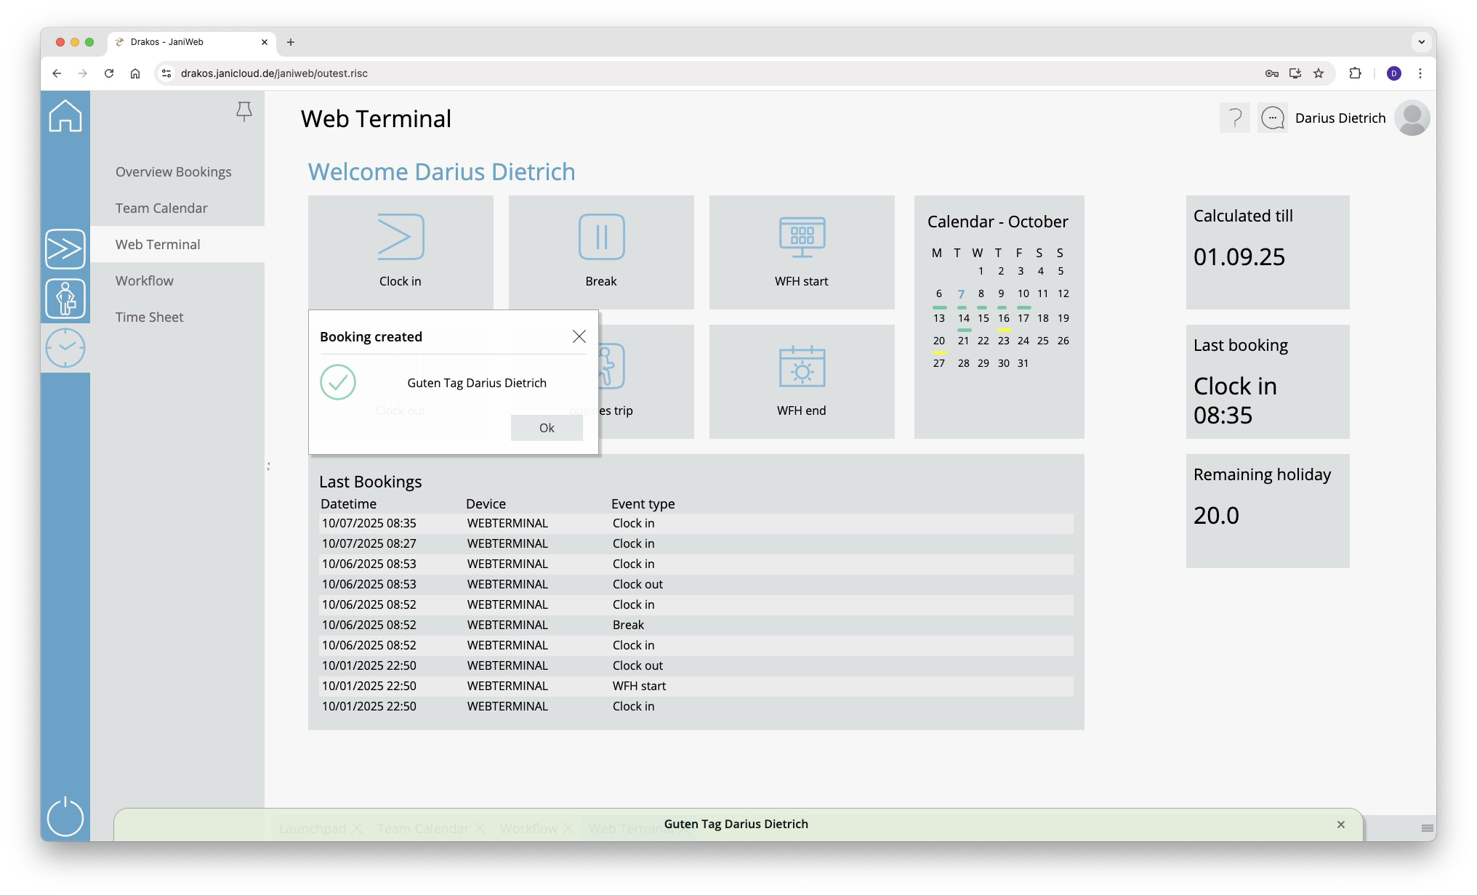Open the help question mark icon
The height and width of the screenshot is (895, 1477).
click(x=1234, y=118)
